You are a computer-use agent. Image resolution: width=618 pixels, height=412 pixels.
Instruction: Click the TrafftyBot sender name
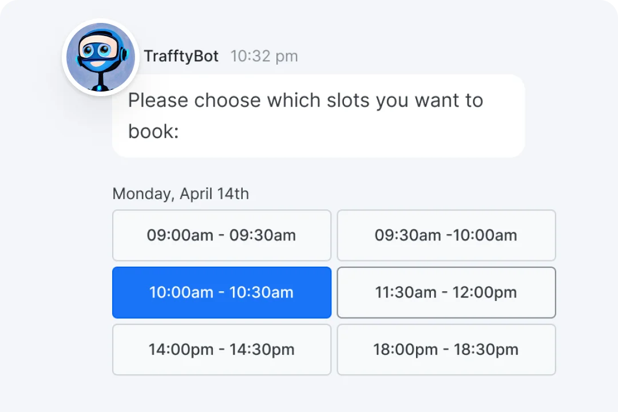(181, 56)
